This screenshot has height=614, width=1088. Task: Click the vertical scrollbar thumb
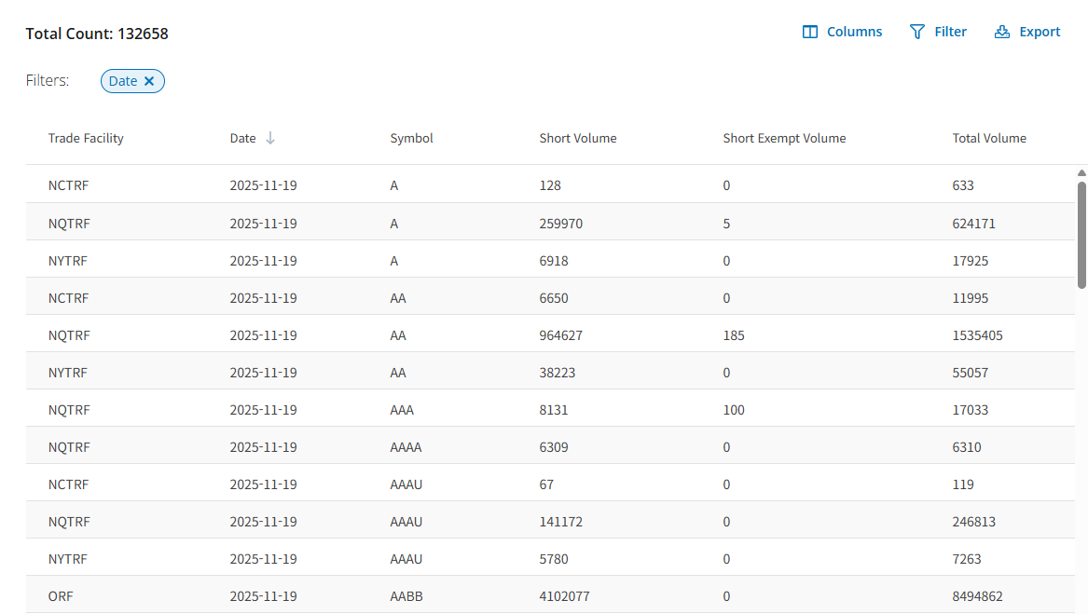1081,233
